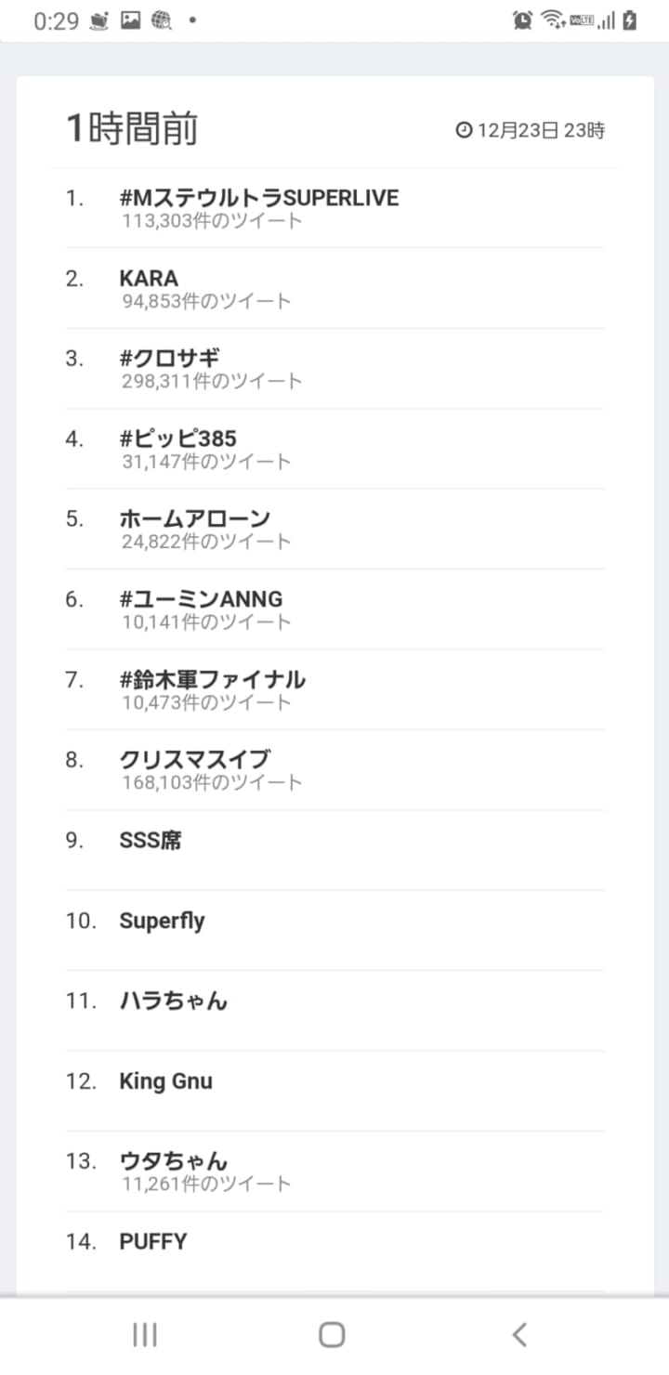Viewport: 669px width, 1375px height.
Task: Tap the image notification icon
Action: [130, 20]
